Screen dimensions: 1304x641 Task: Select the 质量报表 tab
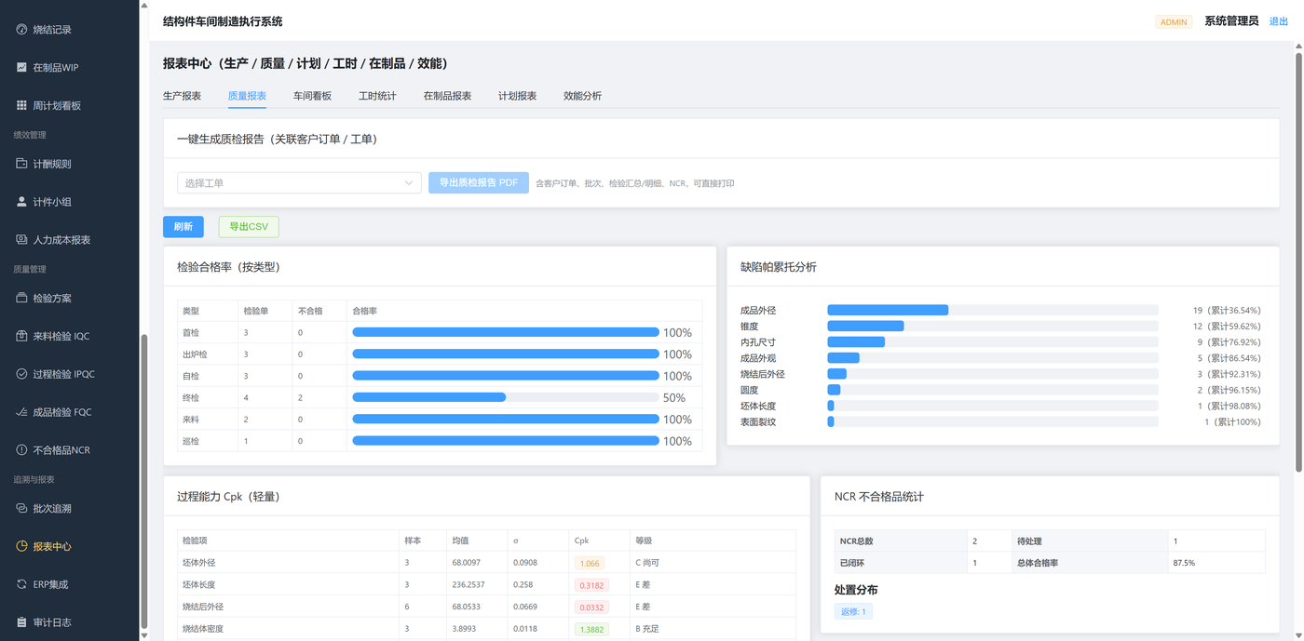click(247, 96)
